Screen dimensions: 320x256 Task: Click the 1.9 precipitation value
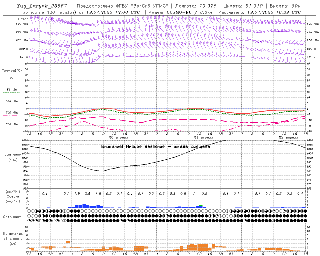(x=77, y=194)
